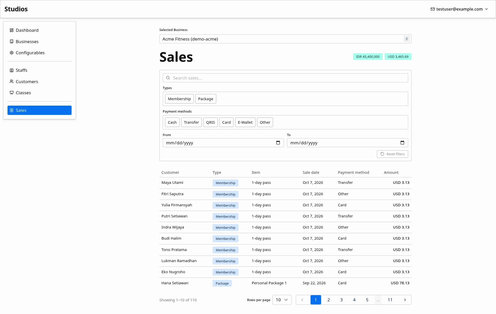Image resolution: width=496 pixels, height=314 pixels.
Task: Click the USD 3,465.69 total badge
Action: click(x=398, y=57)
